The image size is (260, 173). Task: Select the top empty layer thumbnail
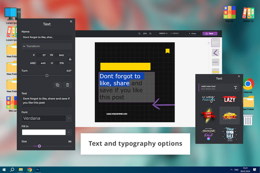(216, 43)
